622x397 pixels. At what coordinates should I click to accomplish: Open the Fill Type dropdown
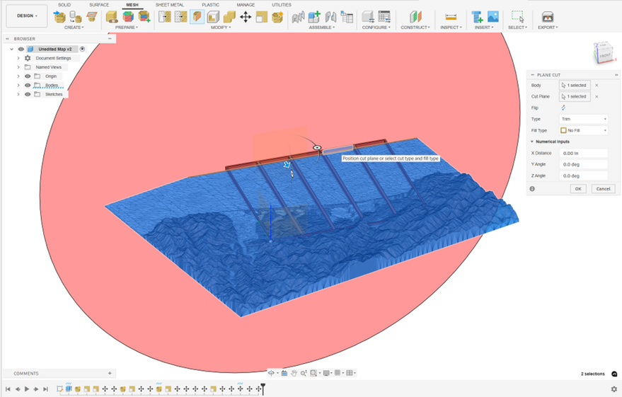coord(584,130)
